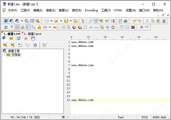Switch to the star favorites tab
This screenshot has height=120, width=171.
click(26, 38)
